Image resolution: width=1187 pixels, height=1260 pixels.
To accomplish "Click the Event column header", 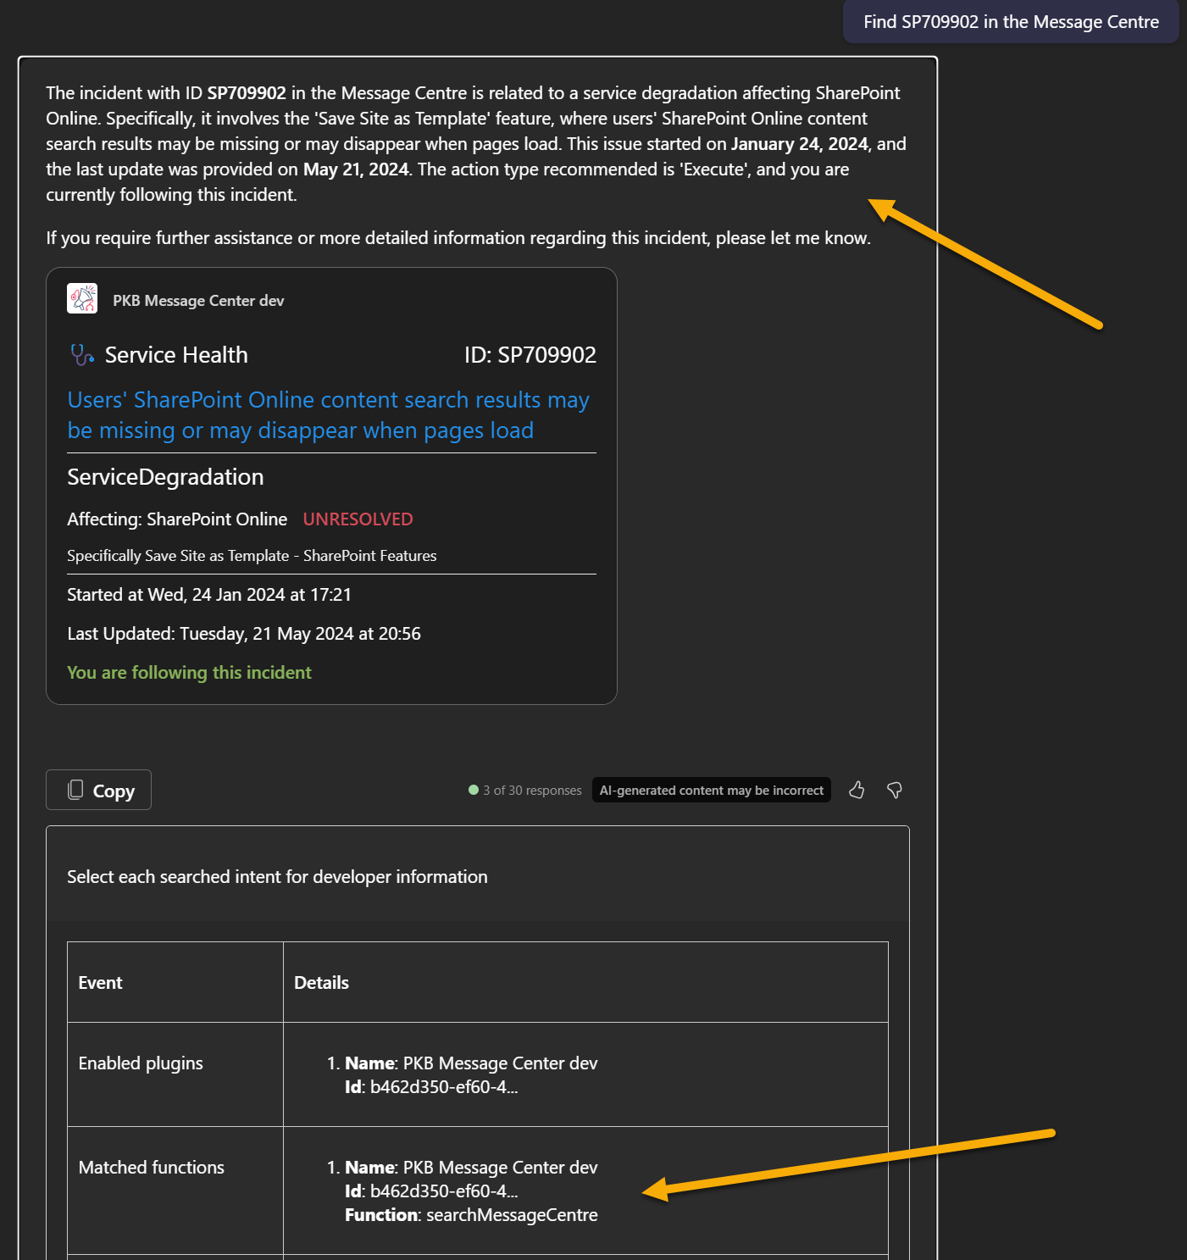I will [100, 983].
